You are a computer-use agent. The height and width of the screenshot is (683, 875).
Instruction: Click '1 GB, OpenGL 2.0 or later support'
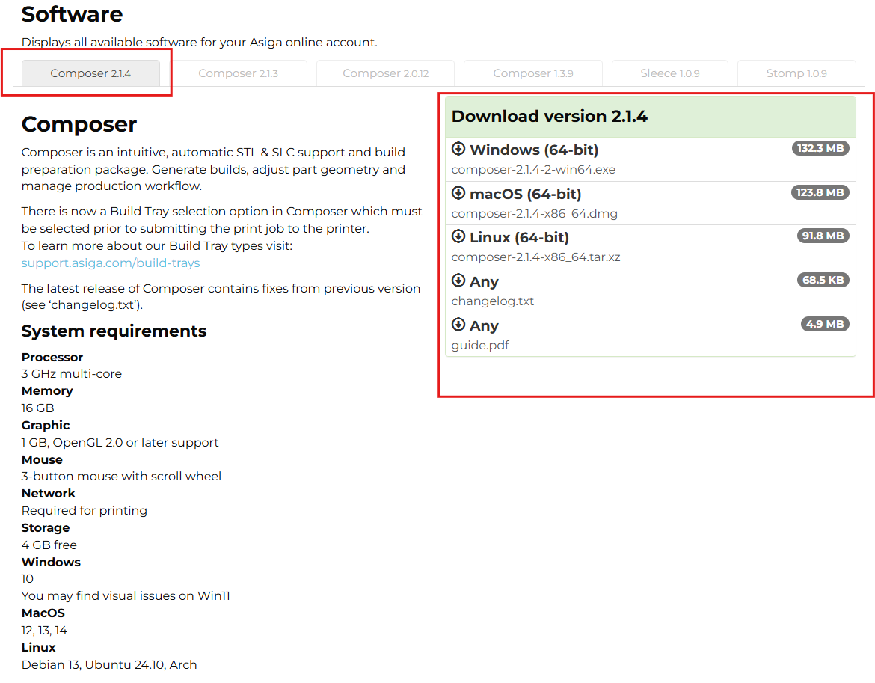click(120, 443)
